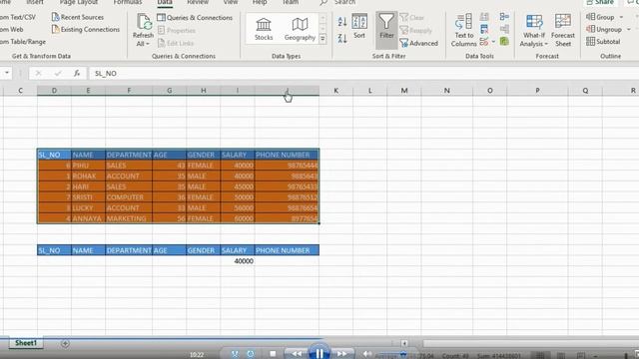Open the custom Sort dialog

tap(359, 26)
